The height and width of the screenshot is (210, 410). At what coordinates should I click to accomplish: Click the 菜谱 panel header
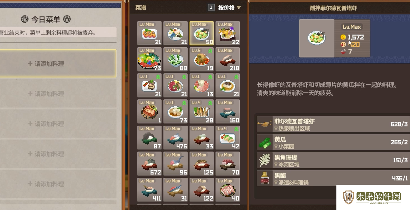141,8
